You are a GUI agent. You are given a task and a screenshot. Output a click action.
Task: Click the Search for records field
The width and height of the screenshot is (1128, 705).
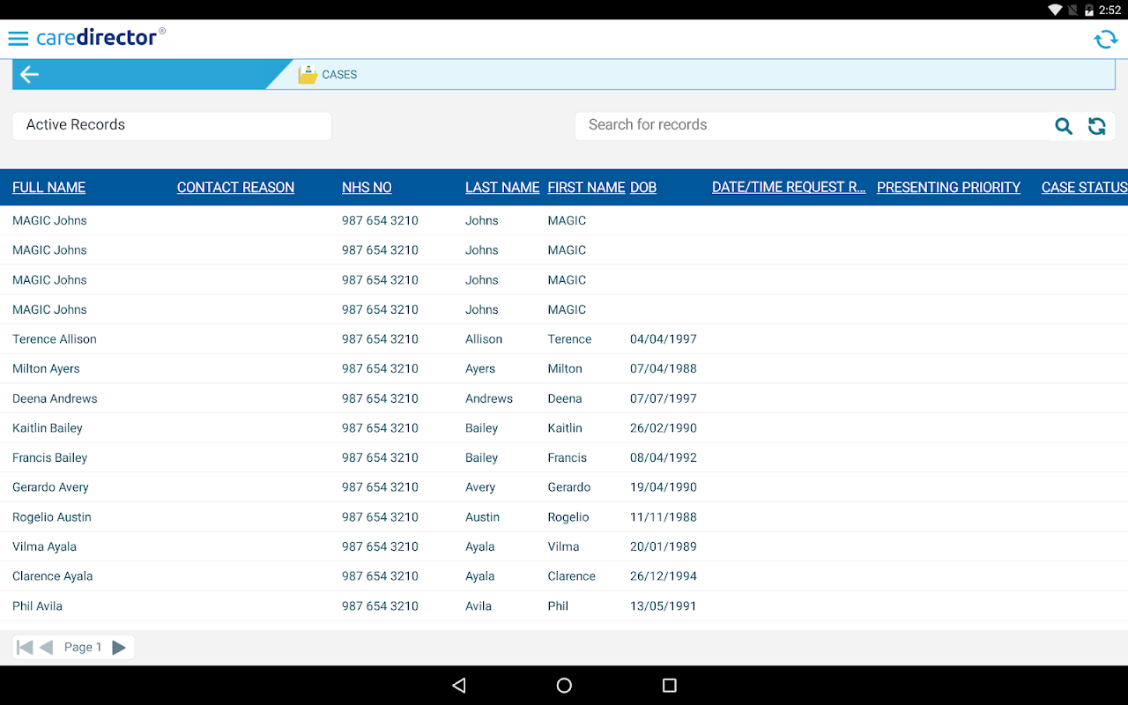coord(814,125)
